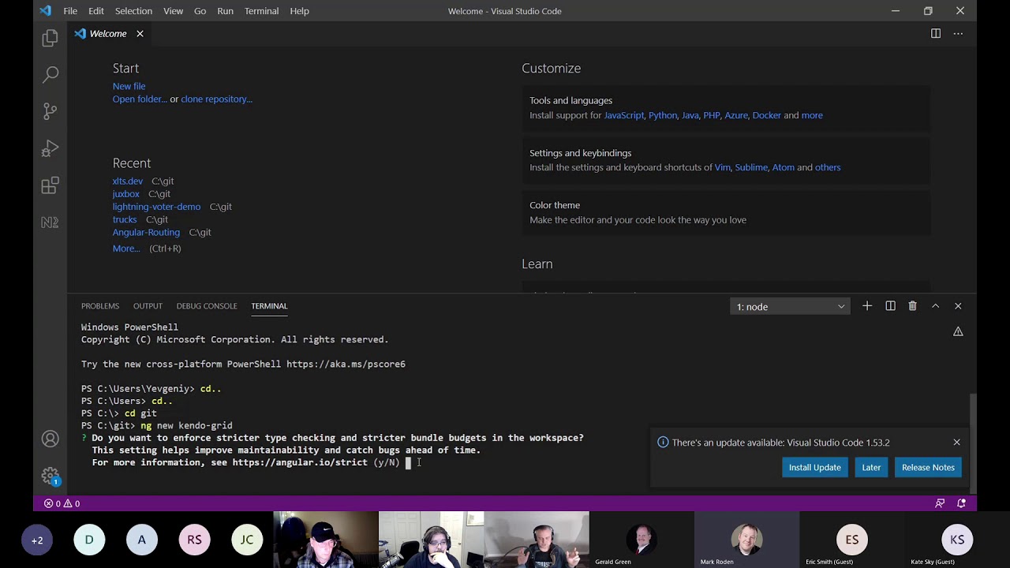Open the Manage gear icon
The height and width of the screenshot is (568, 1010).
pyautogui.click(x=50, y=476)
